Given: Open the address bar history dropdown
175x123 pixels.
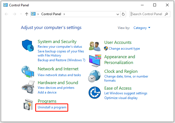Looking at the screenshot, I should point(118,14).
